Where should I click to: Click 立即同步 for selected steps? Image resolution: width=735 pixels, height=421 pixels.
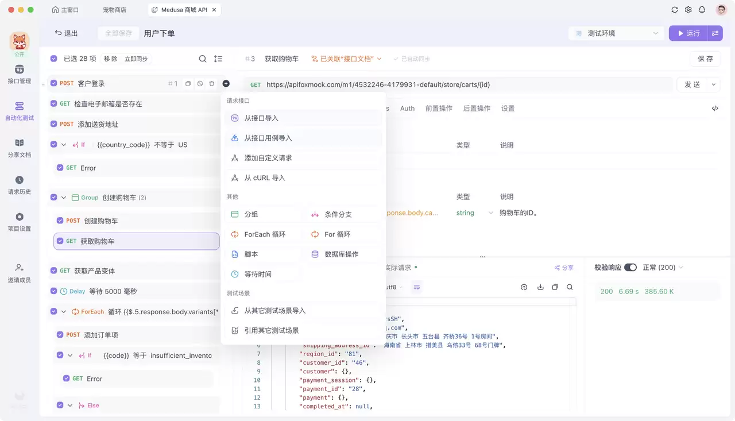tap(136, 59)
